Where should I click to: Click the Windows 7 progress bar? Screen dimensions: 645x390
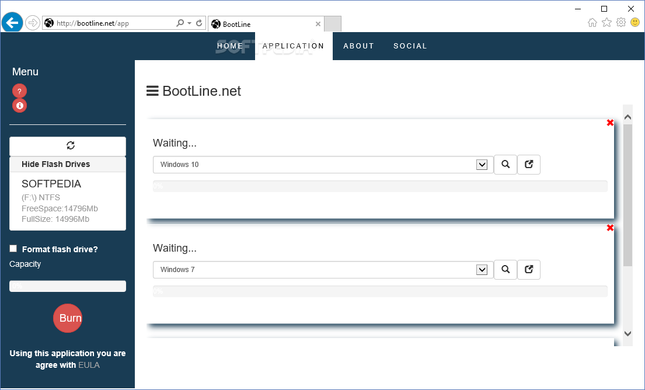(x=380, y=292)
